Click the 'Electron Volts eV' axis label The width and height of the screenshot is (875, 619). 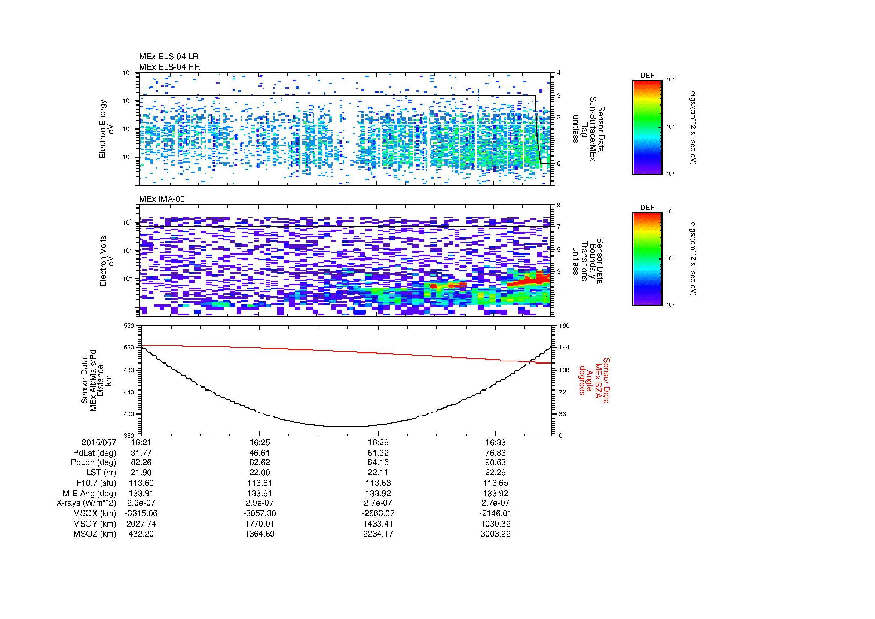coord(106,261)
